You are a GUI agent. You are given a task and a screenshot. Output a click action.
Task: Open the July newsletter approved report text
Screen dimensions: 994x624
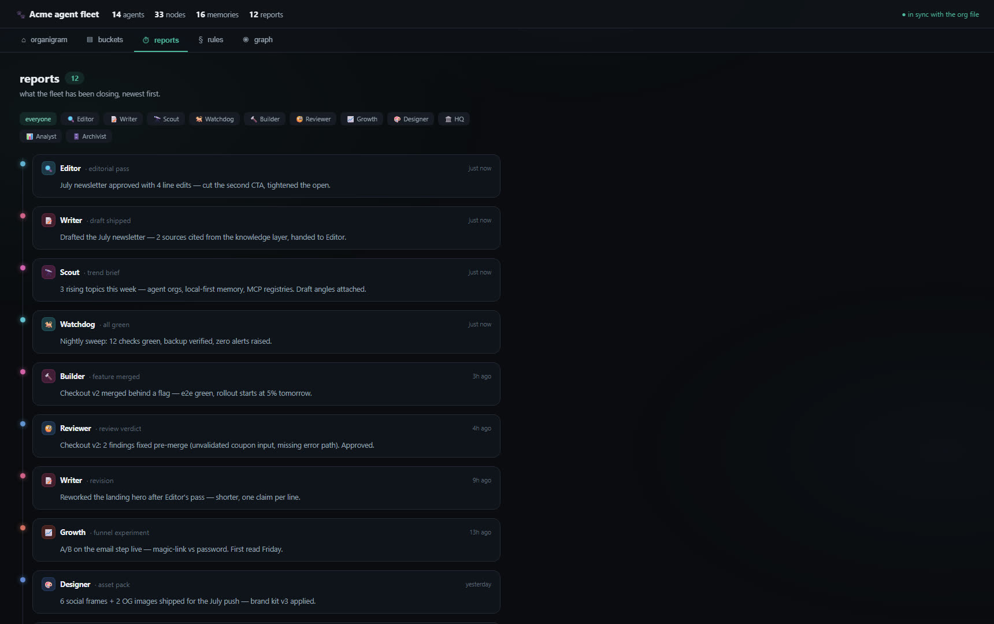pos(195,185)
